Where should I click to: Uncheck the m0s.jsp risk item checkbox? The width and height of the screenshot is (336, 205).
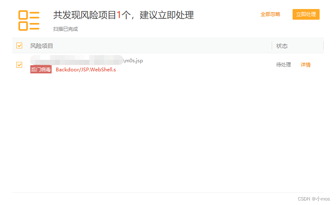[x=19, y=65]
